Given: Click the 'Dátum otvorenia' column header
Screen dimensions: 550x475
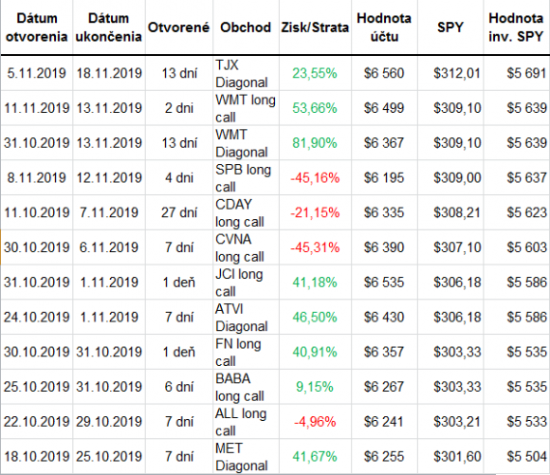Looking at the screenshot, I should click(36, 27).
